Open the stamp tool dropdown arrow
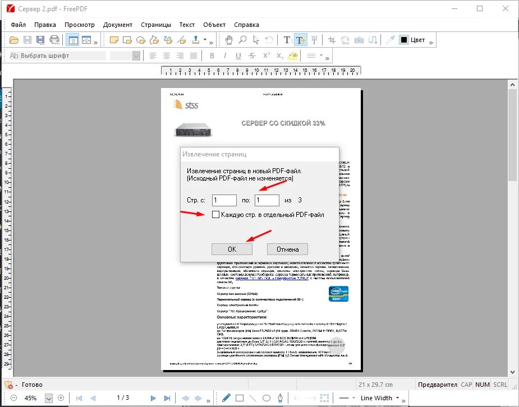Viewport: 519px width, 407px height. pos(205,40)
